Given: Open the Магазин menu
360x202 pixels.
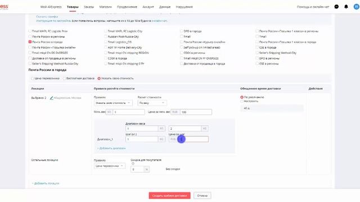Looking at the screenshot, I should tap(105, 7).
